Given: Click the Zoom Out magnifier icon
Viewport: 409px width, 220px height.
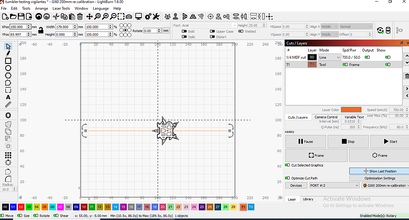Looking at the screenshot, I should point(113,17).
